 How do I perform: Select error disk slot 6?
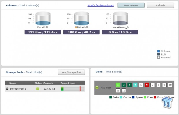147,85
